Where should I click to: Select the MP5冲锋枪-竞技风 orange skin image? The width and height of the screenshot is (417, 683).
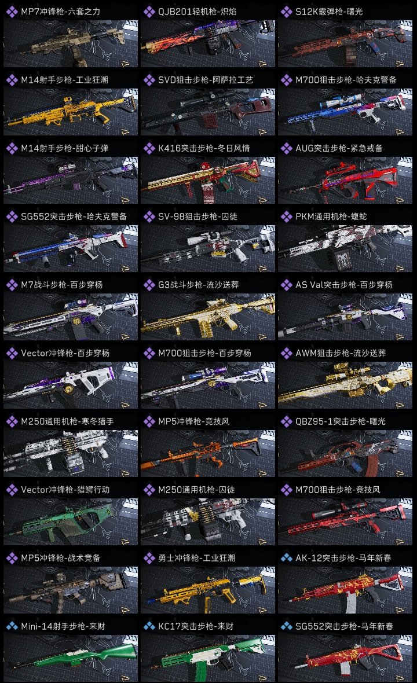coord(208,453)
